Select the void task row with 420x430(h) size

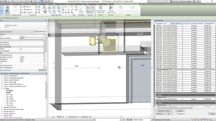[185, 99]
